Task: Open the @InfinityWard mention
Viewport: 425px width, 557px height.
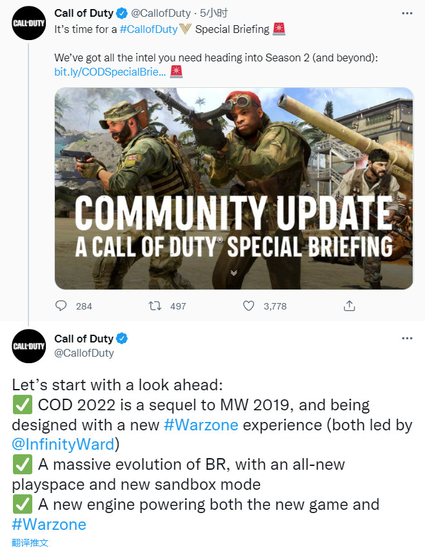Action: coord(63,445)
